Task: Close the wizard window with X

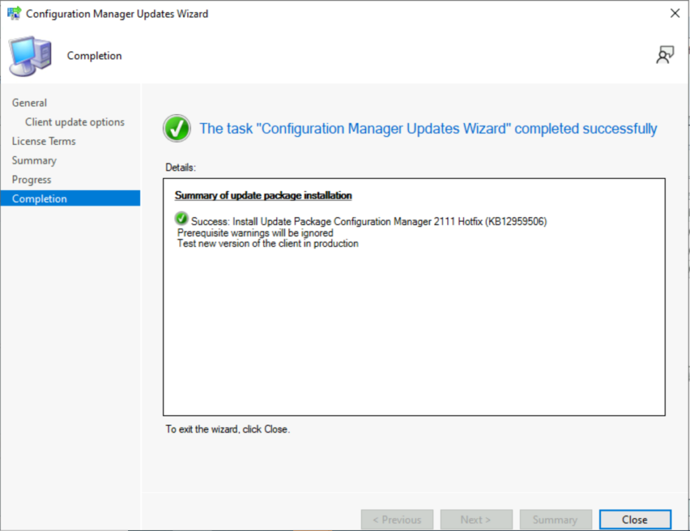Action: (x=675, y=13)
